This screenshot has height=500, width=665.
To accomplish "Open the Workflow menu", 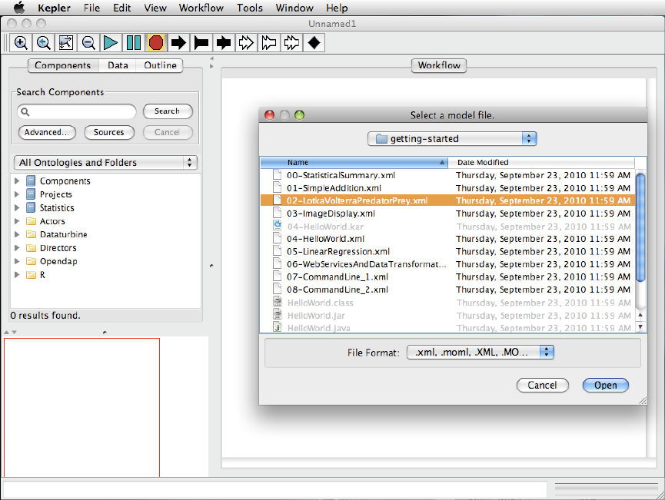I will [x=201, y=8].
